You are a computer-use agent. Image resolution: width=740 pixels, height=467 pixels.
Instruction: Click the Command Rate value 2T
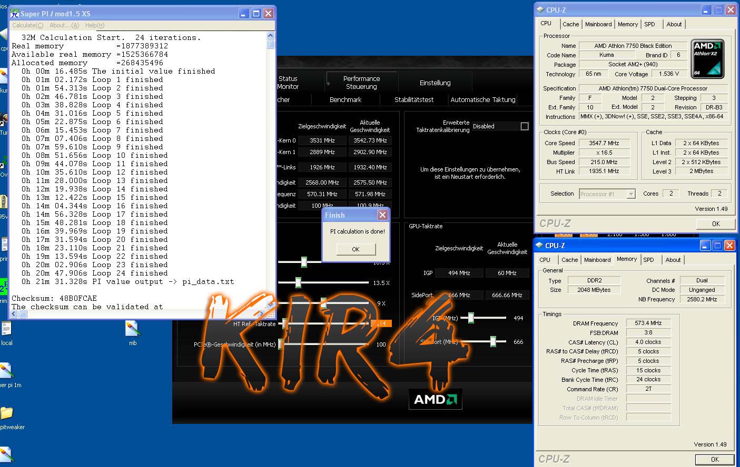point(648,389)
